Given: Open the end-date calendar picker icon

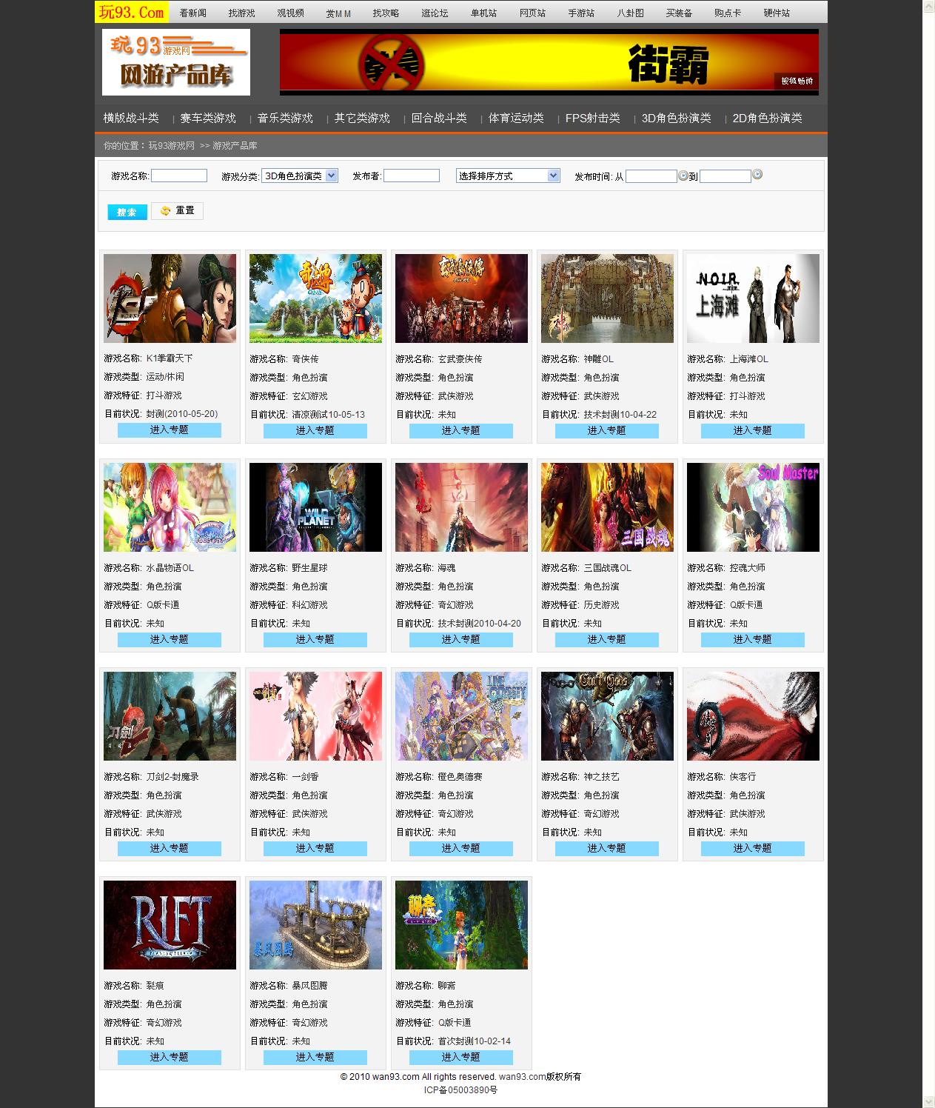Looking at the screenshot, I should click(x=757, y=175).
